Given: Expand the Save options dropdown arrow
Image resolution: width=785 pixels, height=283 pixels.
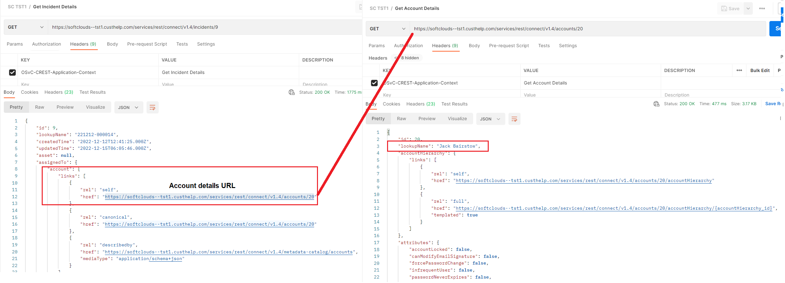Looking at the screenshot, I should pos(748,9).
